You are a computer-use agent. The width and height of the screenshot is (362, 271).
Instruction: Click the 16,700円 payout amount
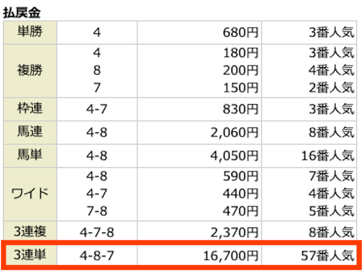click(230, 256)
